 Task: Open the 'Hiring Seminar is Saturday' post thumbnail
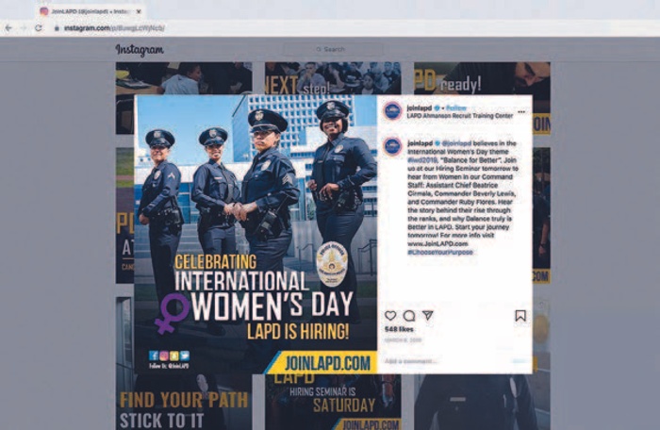pos(333,402)
